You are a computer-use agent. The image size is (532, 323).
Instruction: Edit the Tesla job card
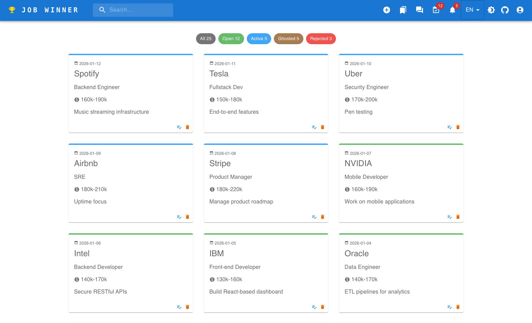pyautogui.click(x=314, y=127)
